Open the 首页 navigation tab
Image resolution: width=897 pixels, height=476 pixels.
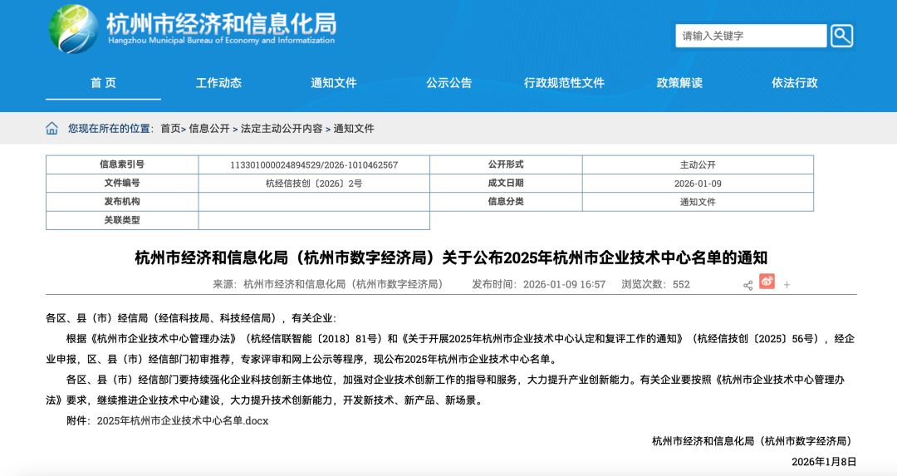tap(103, 83)
